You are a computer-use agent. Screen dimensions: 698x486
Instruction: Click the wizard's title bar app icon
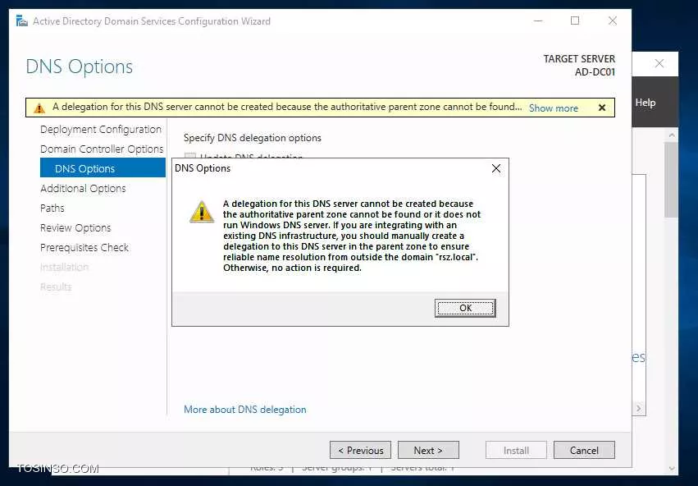(22, 21)
